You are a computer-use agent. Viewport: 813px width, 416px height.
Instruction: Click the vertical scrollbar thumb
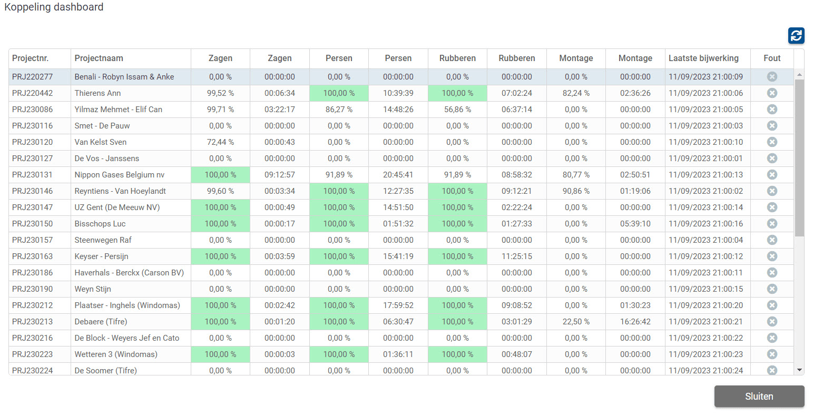(x=799, y=158)
